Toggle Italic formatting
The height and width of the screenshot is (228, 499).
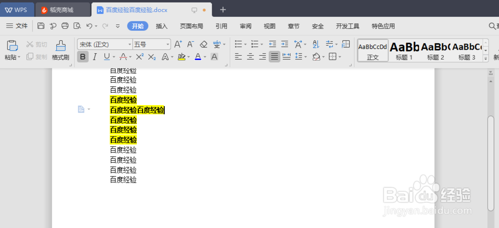(x=94, y=57)
